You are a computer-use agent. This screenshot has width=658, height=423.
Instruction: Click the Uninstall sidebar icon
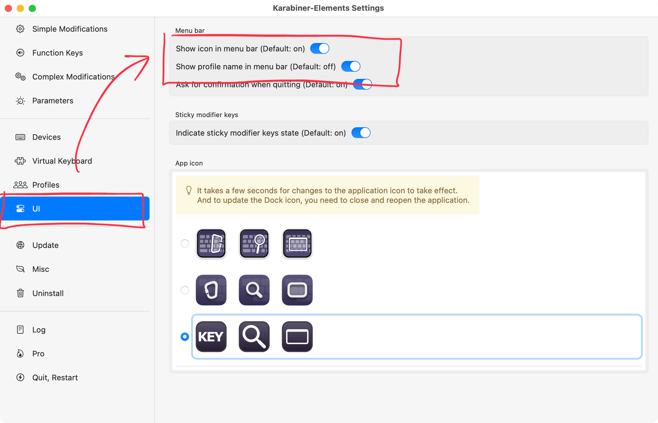[x=20, y=293]
